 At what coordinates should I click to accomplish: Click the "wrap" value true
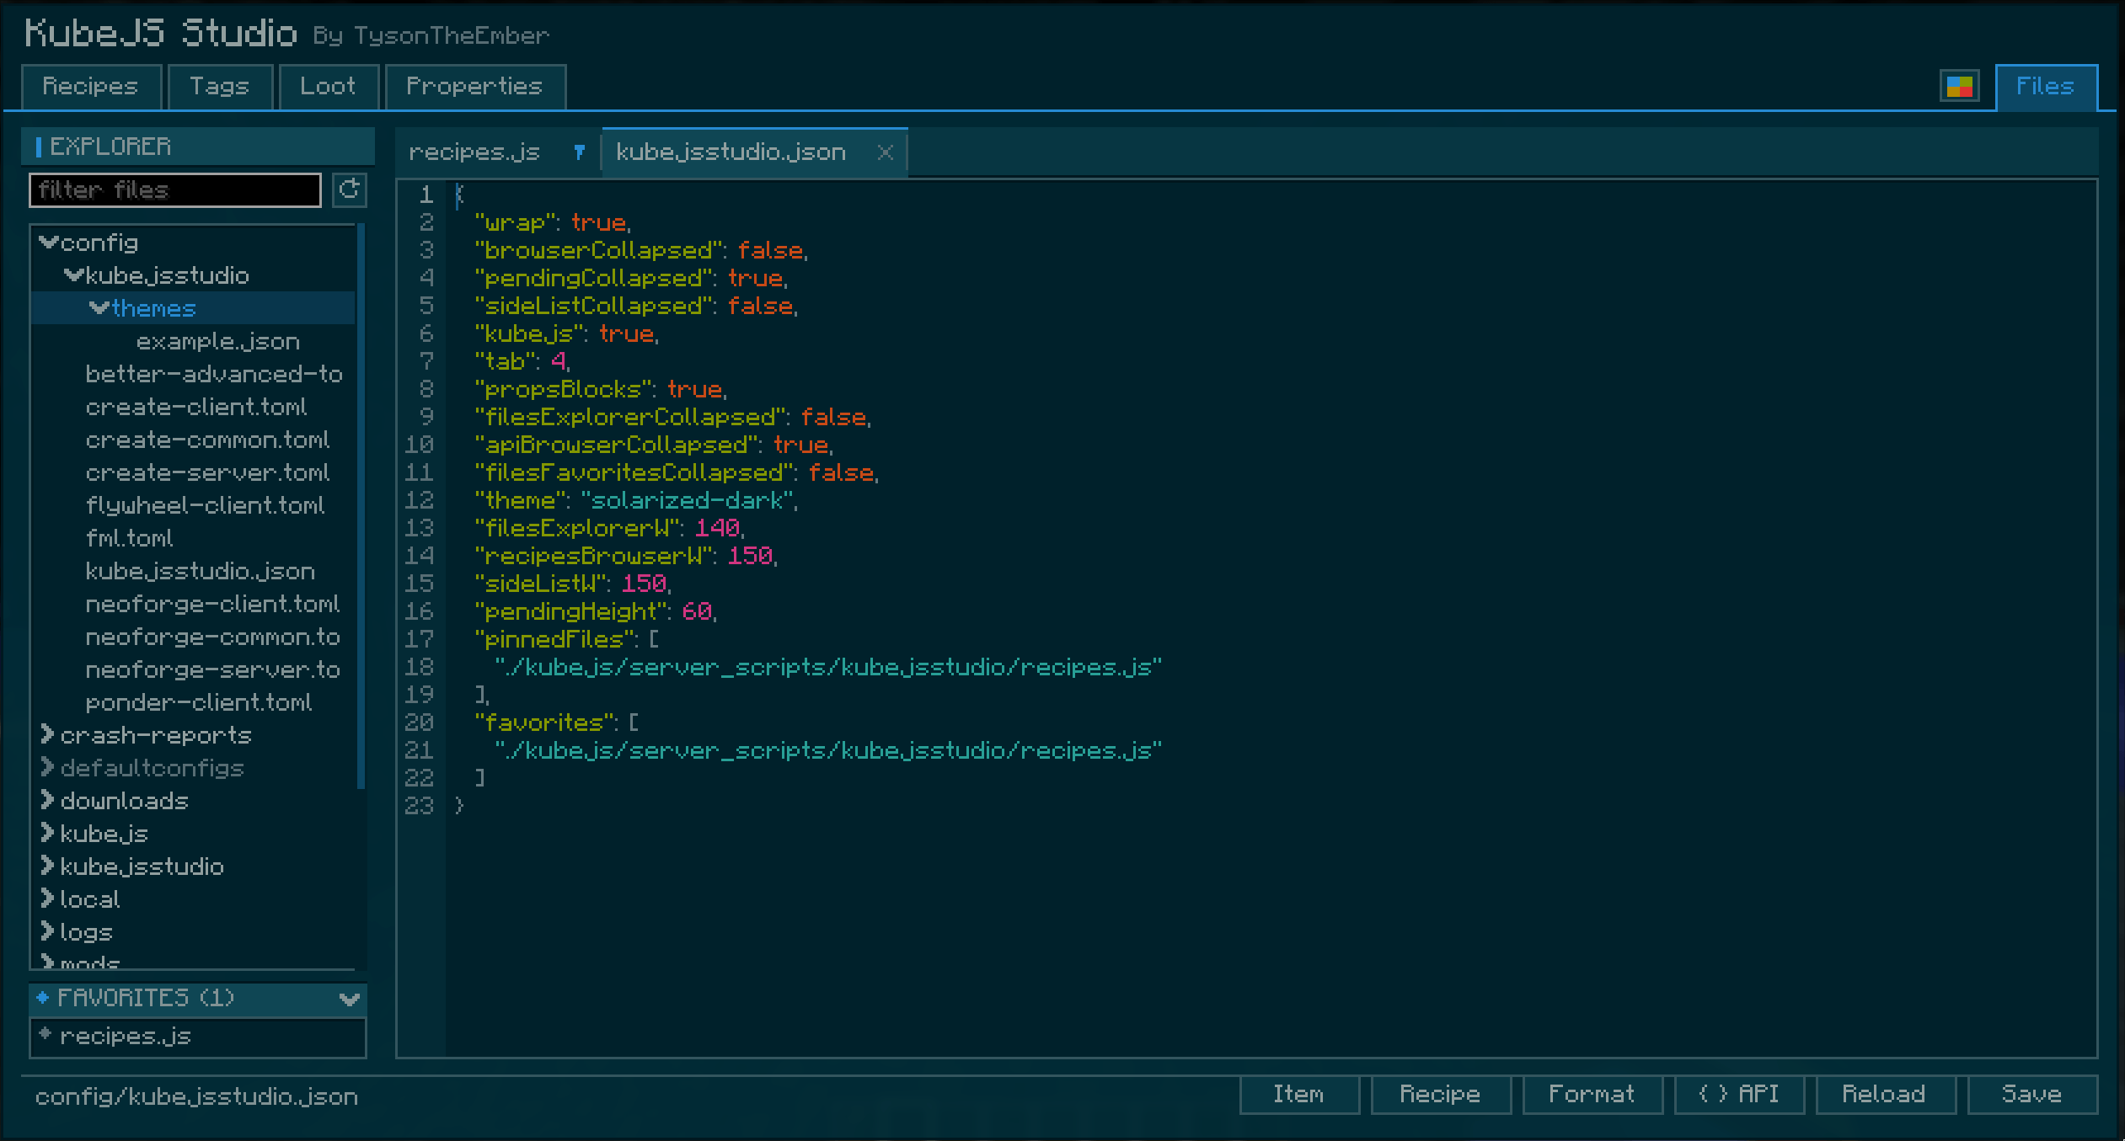pos(599,222)
